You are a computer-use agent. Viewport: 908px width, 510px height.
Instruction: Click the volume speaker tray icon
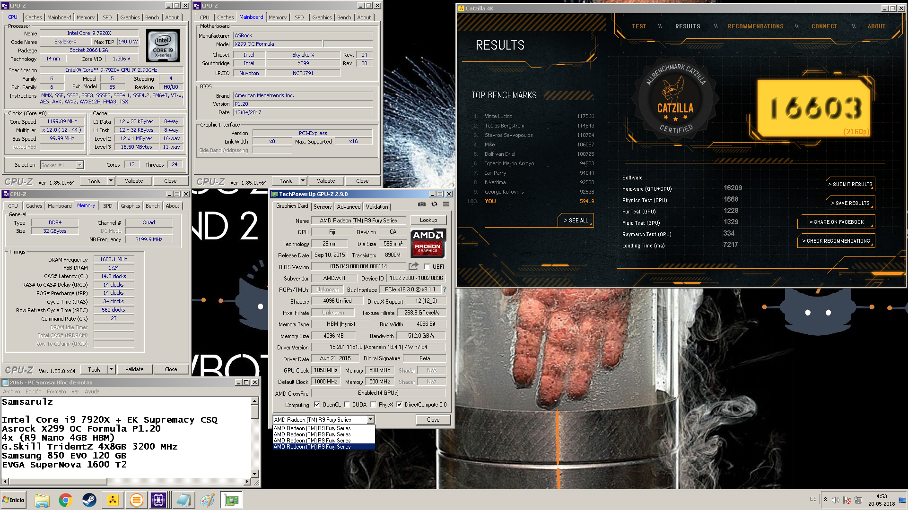click(x=836, y=500)
